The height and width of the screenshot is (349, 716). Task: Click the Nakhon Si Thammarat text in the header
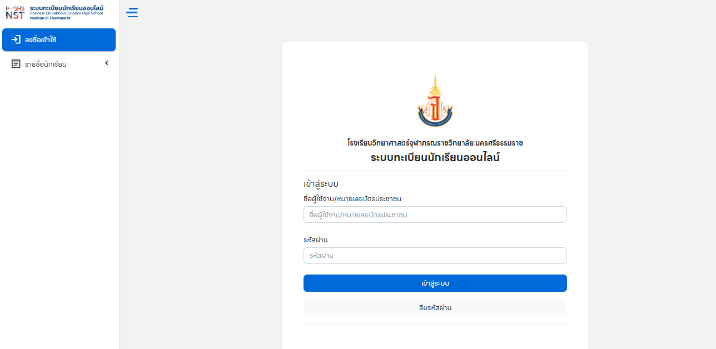click(x=50, y=18)
